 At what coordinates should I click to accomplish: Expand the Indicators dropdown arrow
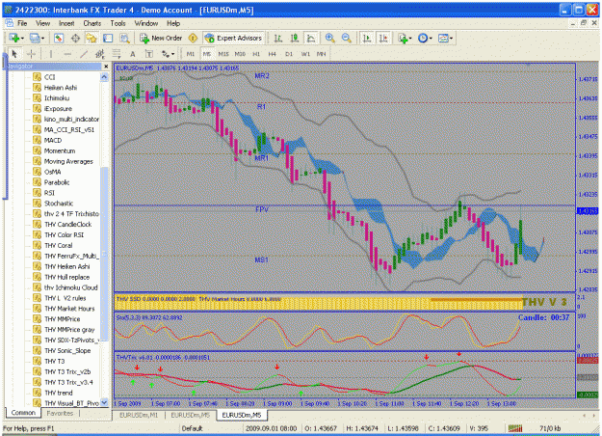point(410,39)
